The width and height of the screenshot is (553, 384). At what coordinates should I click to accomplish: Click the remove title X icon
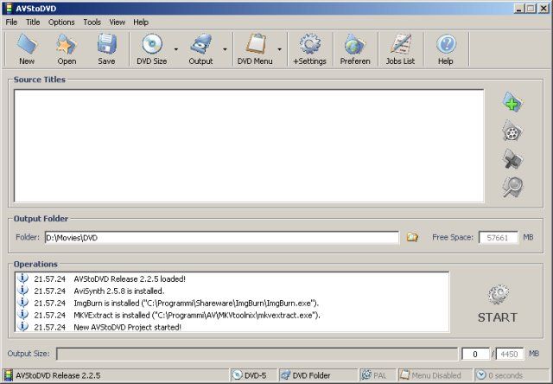coord(512,159)
